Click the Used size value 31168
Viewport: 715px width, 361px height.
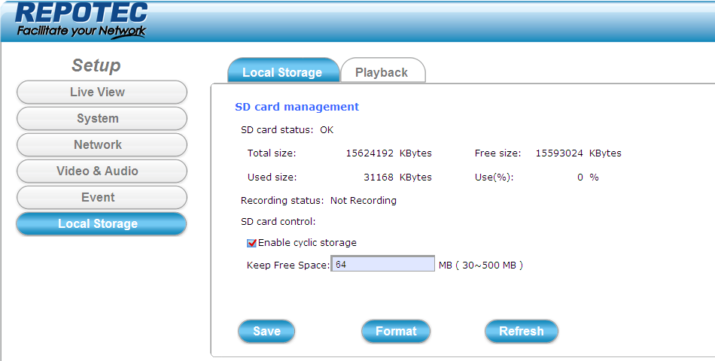coord(379,177)
